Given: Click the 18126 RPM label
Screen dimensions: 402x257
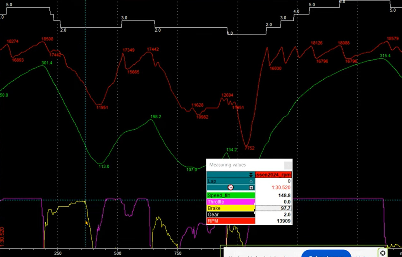Looking at the screenshot, I should click(317, 43).
